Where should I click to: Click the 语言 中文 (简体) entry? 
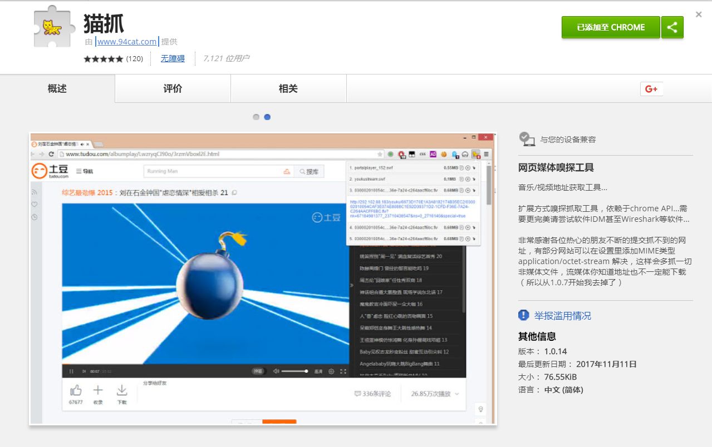pyautogui.click(x=551, y=390)
